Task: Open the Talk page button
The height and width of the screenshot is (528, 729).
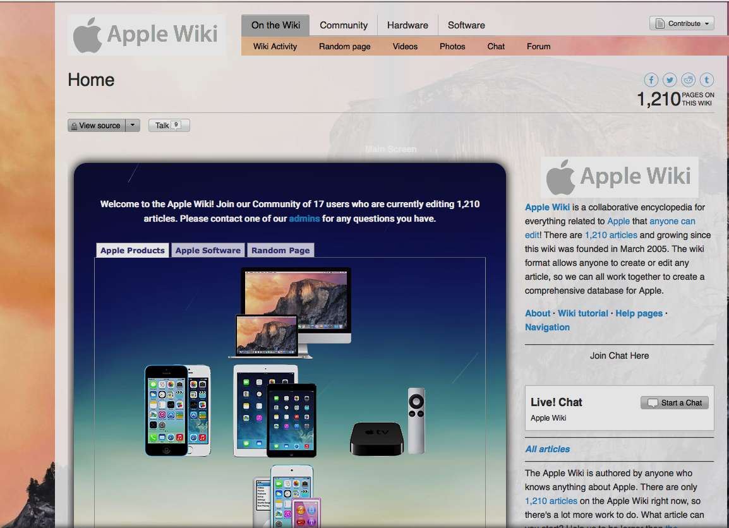Action: [x=169, y=126]
